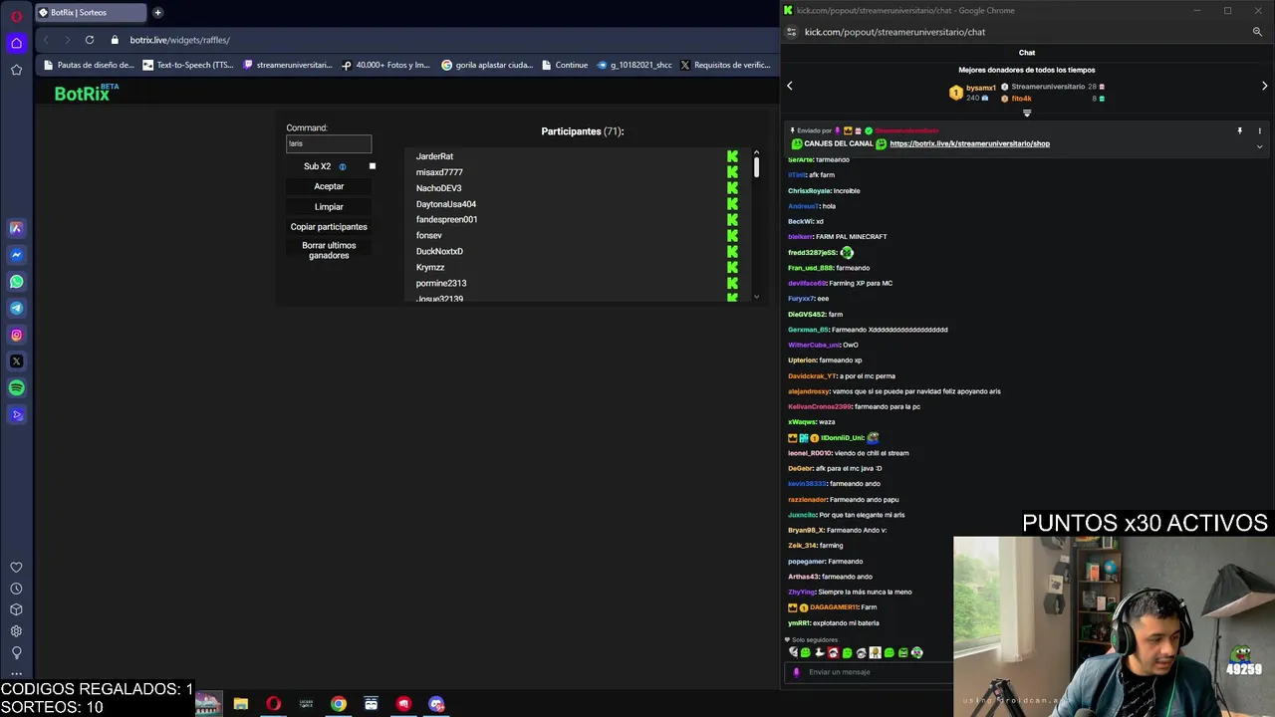Viewport: 1275px width, 717px height.
Task: Open Telegram in Opera sidebar
Action: pyautogui.click(x=16, y=309)
